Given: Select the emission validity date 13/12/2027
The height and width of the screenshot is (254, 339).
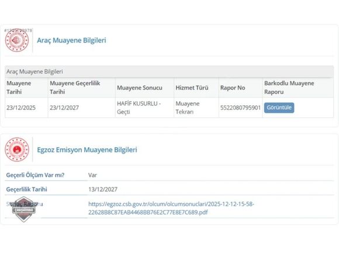Looking at the screenshot, I should 103,189.
